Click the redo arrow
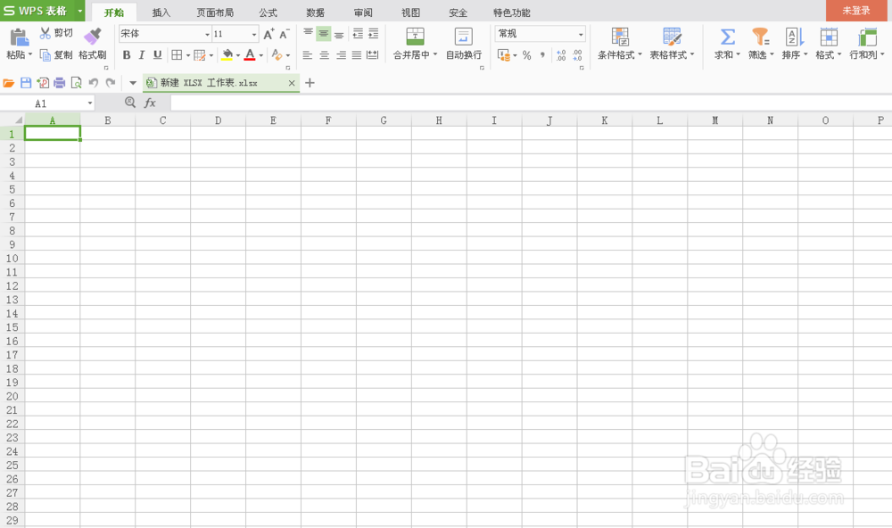The image size is (892, 528). point(111,83)
